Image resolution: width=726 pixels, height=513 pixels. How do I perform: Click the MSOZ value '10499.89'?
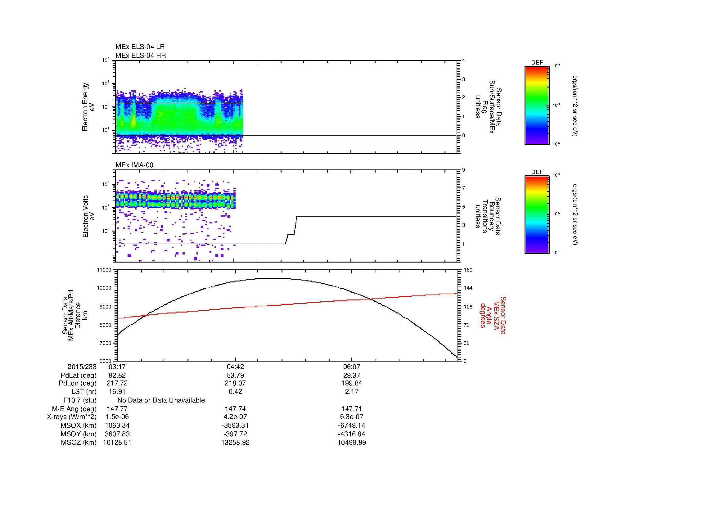click(x=352, y=443)
